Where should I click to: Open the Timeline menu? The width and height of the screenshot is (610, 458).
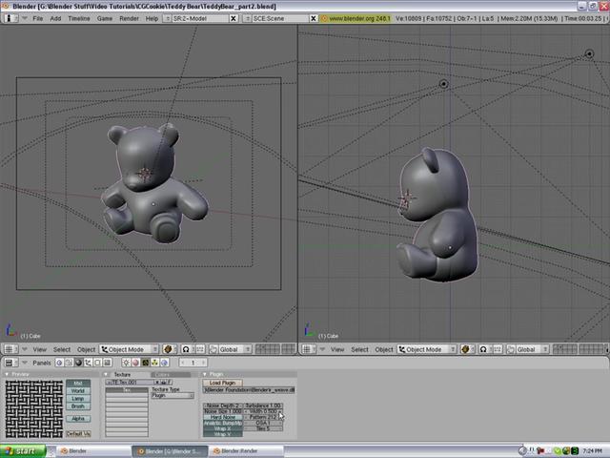79,18
